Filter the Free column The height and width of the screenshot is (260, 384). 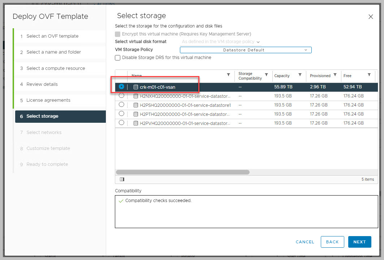(x=369, y=75)
